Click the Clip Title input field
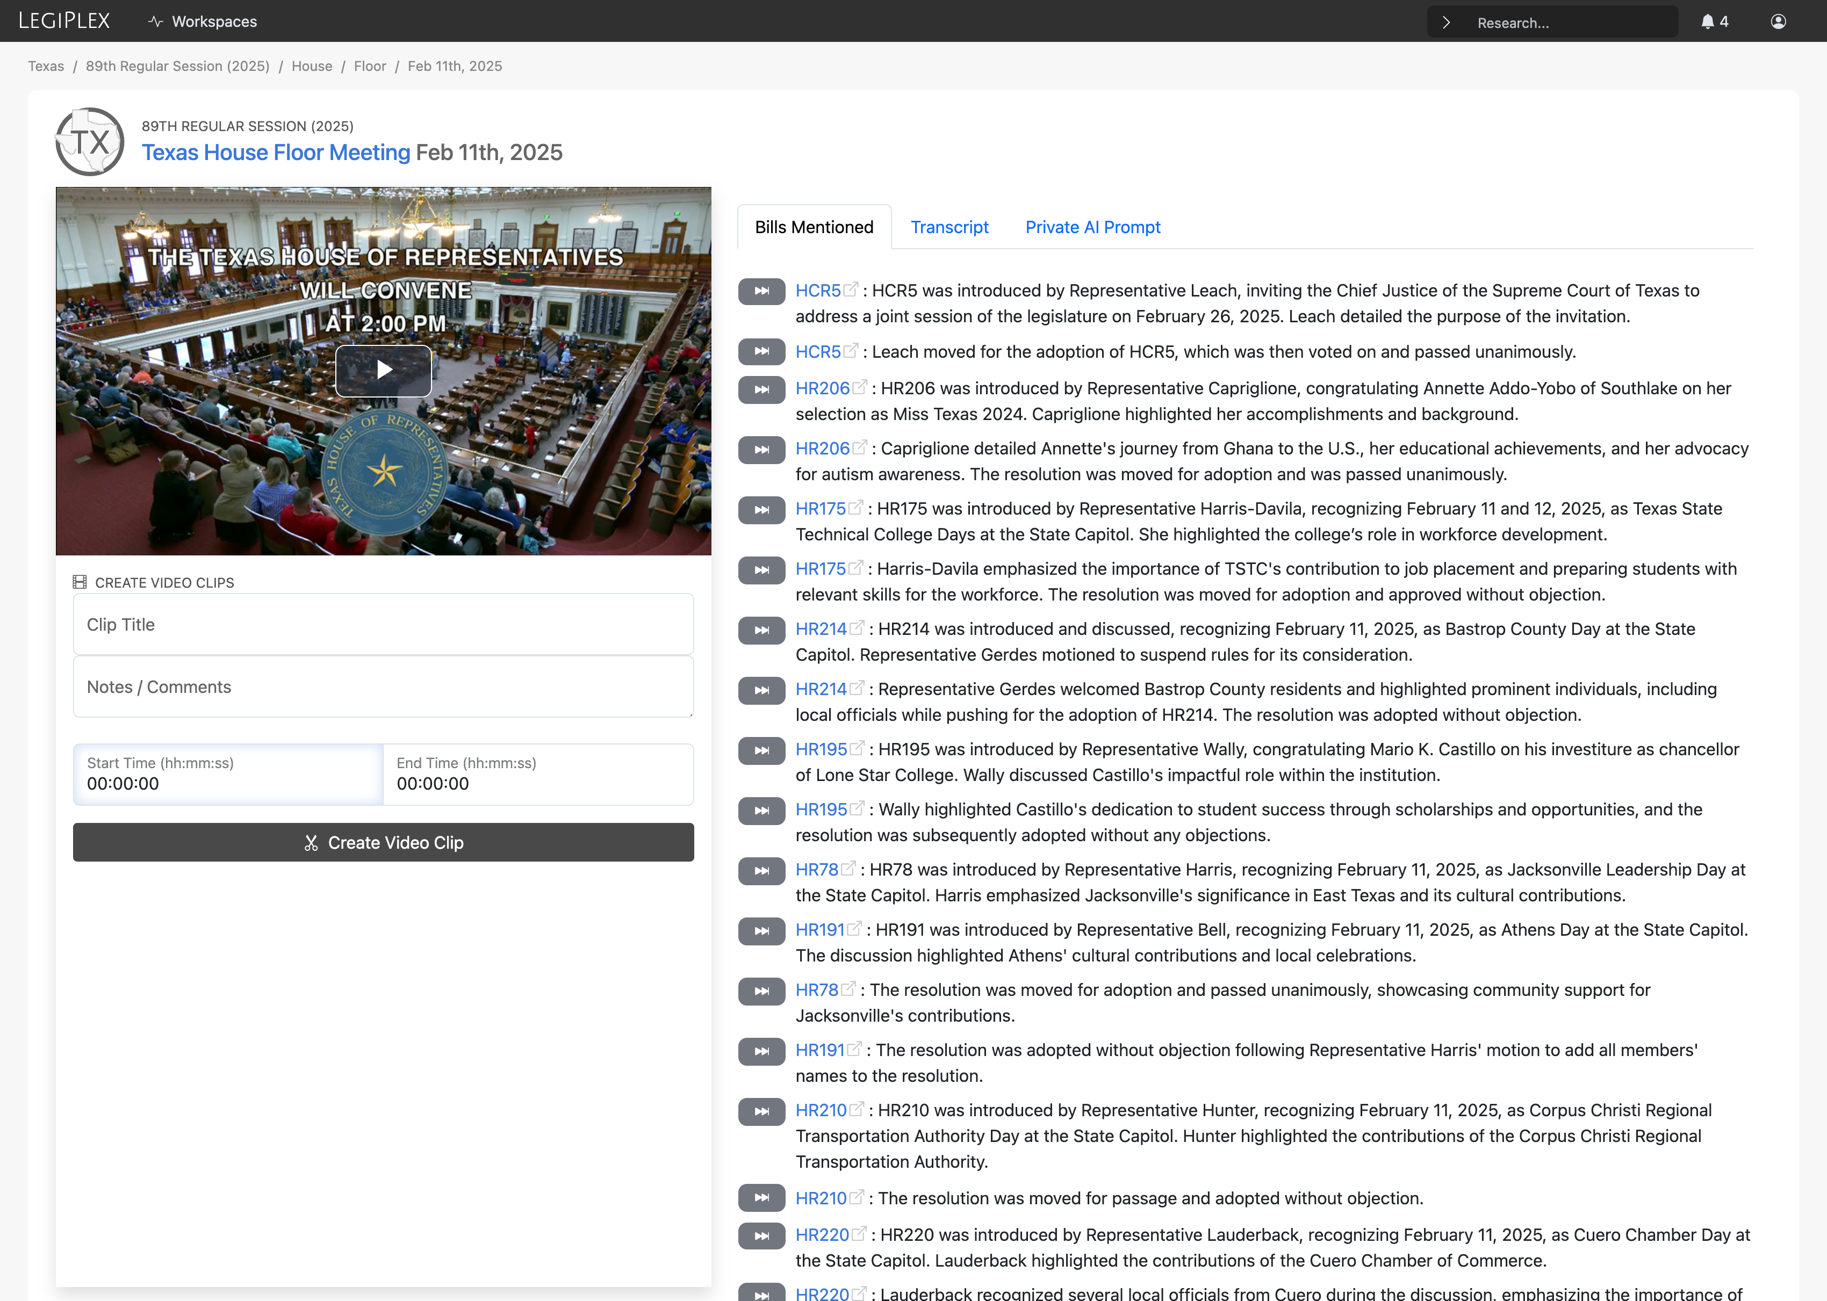This screenshot has width=1827, height=1301. [x=383, y=625]
